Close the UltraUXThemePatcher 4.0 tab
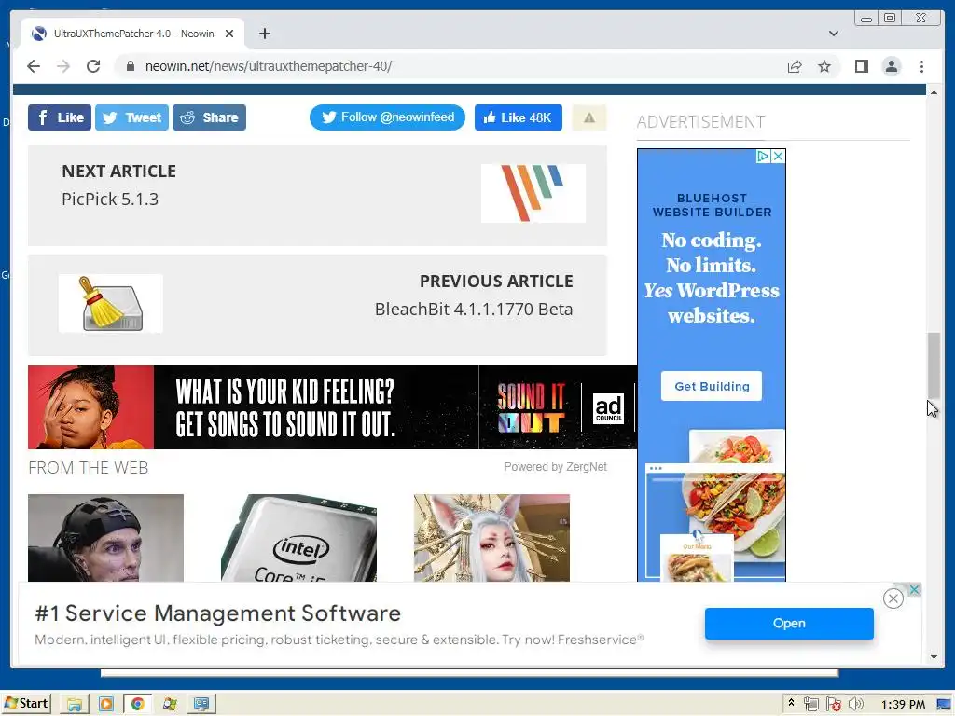Viewport: 955px width, 716px height. 229,34
